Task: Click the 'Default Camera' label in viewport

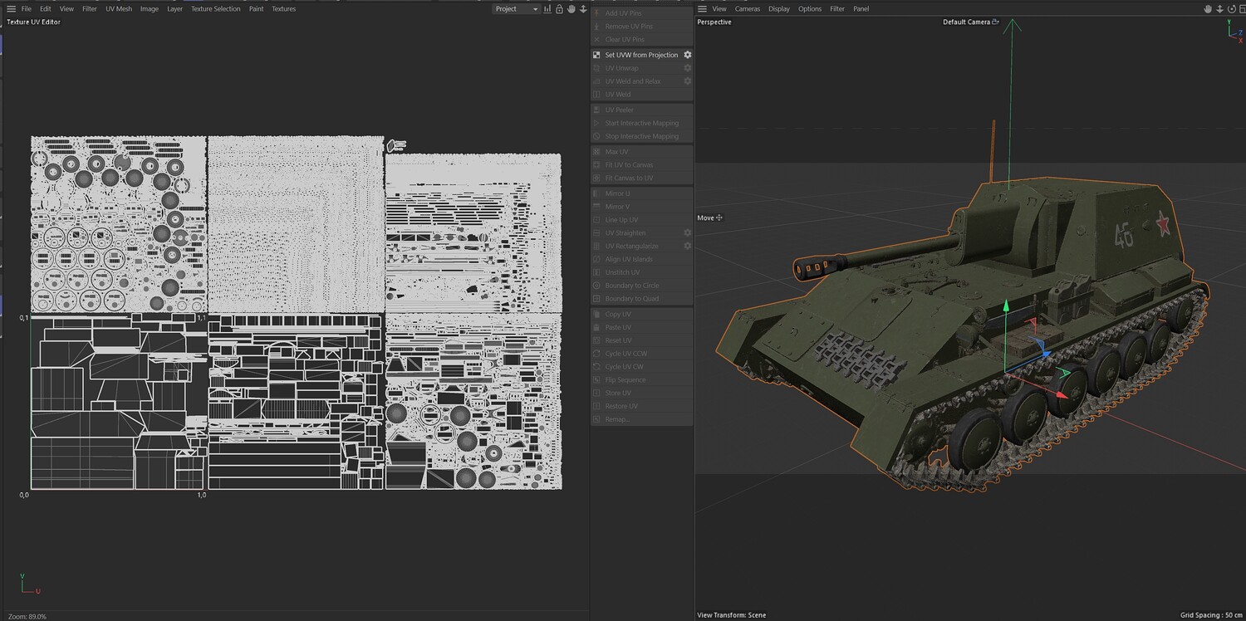Action: tap(966, 22)
